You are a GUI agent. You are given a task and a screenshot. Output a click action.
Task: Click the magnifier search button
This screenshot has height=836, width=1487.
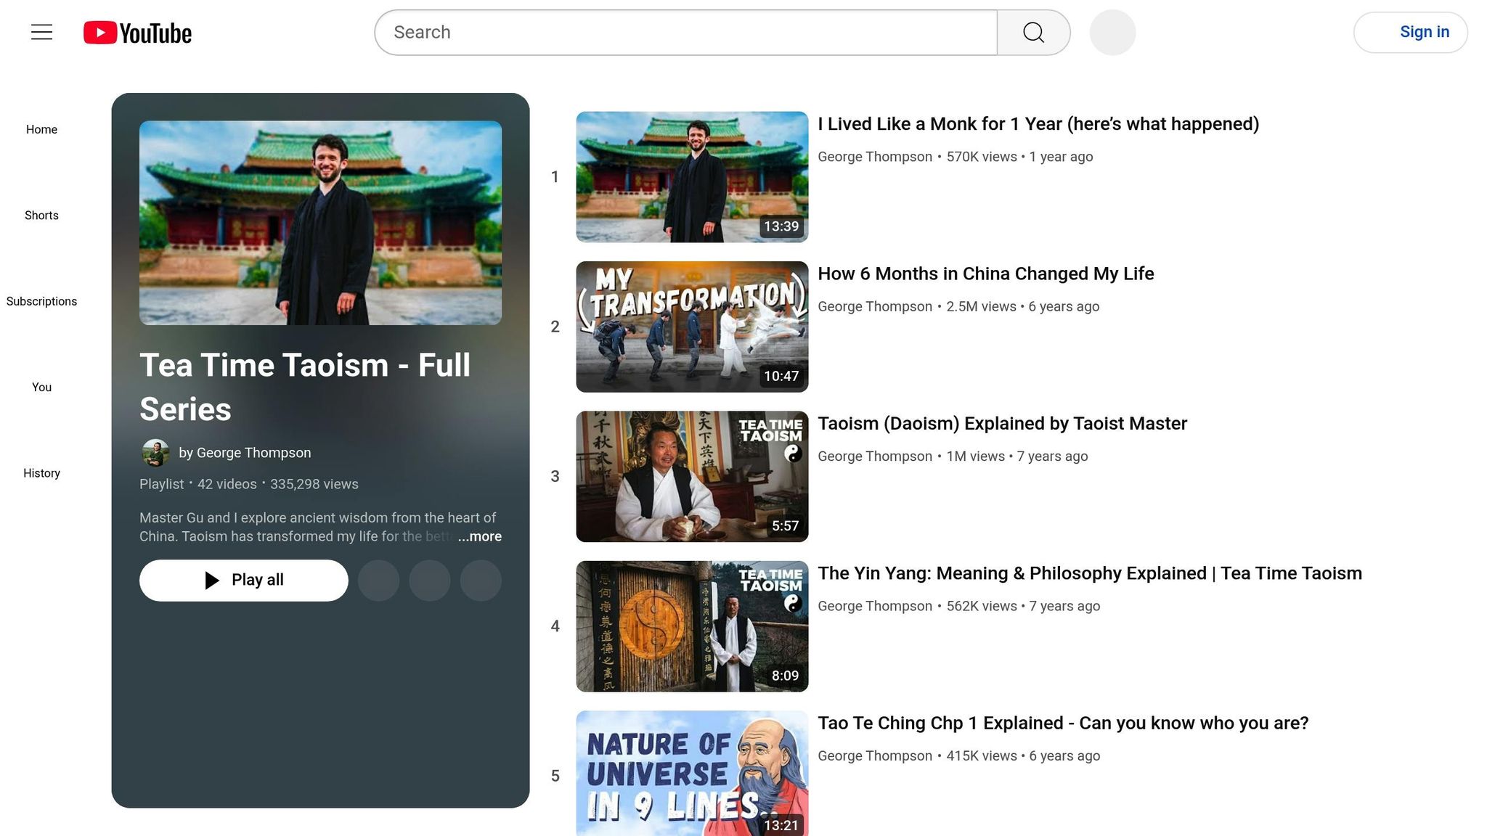pos(1033,33)
